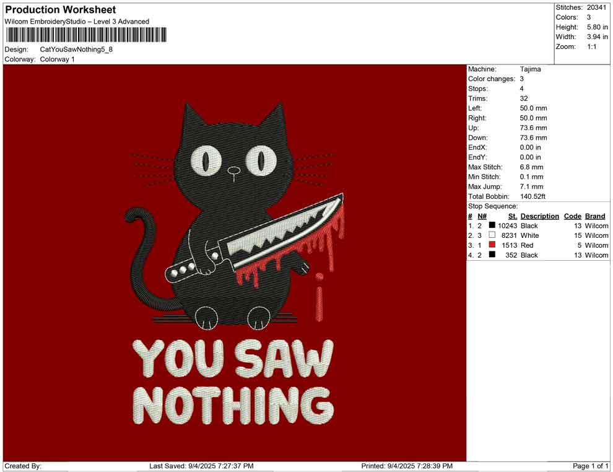Click the Machine value 'Tajima'
The height and width of the screenshot is (472, 613).
pyautogui.click(x=530, y=69)
